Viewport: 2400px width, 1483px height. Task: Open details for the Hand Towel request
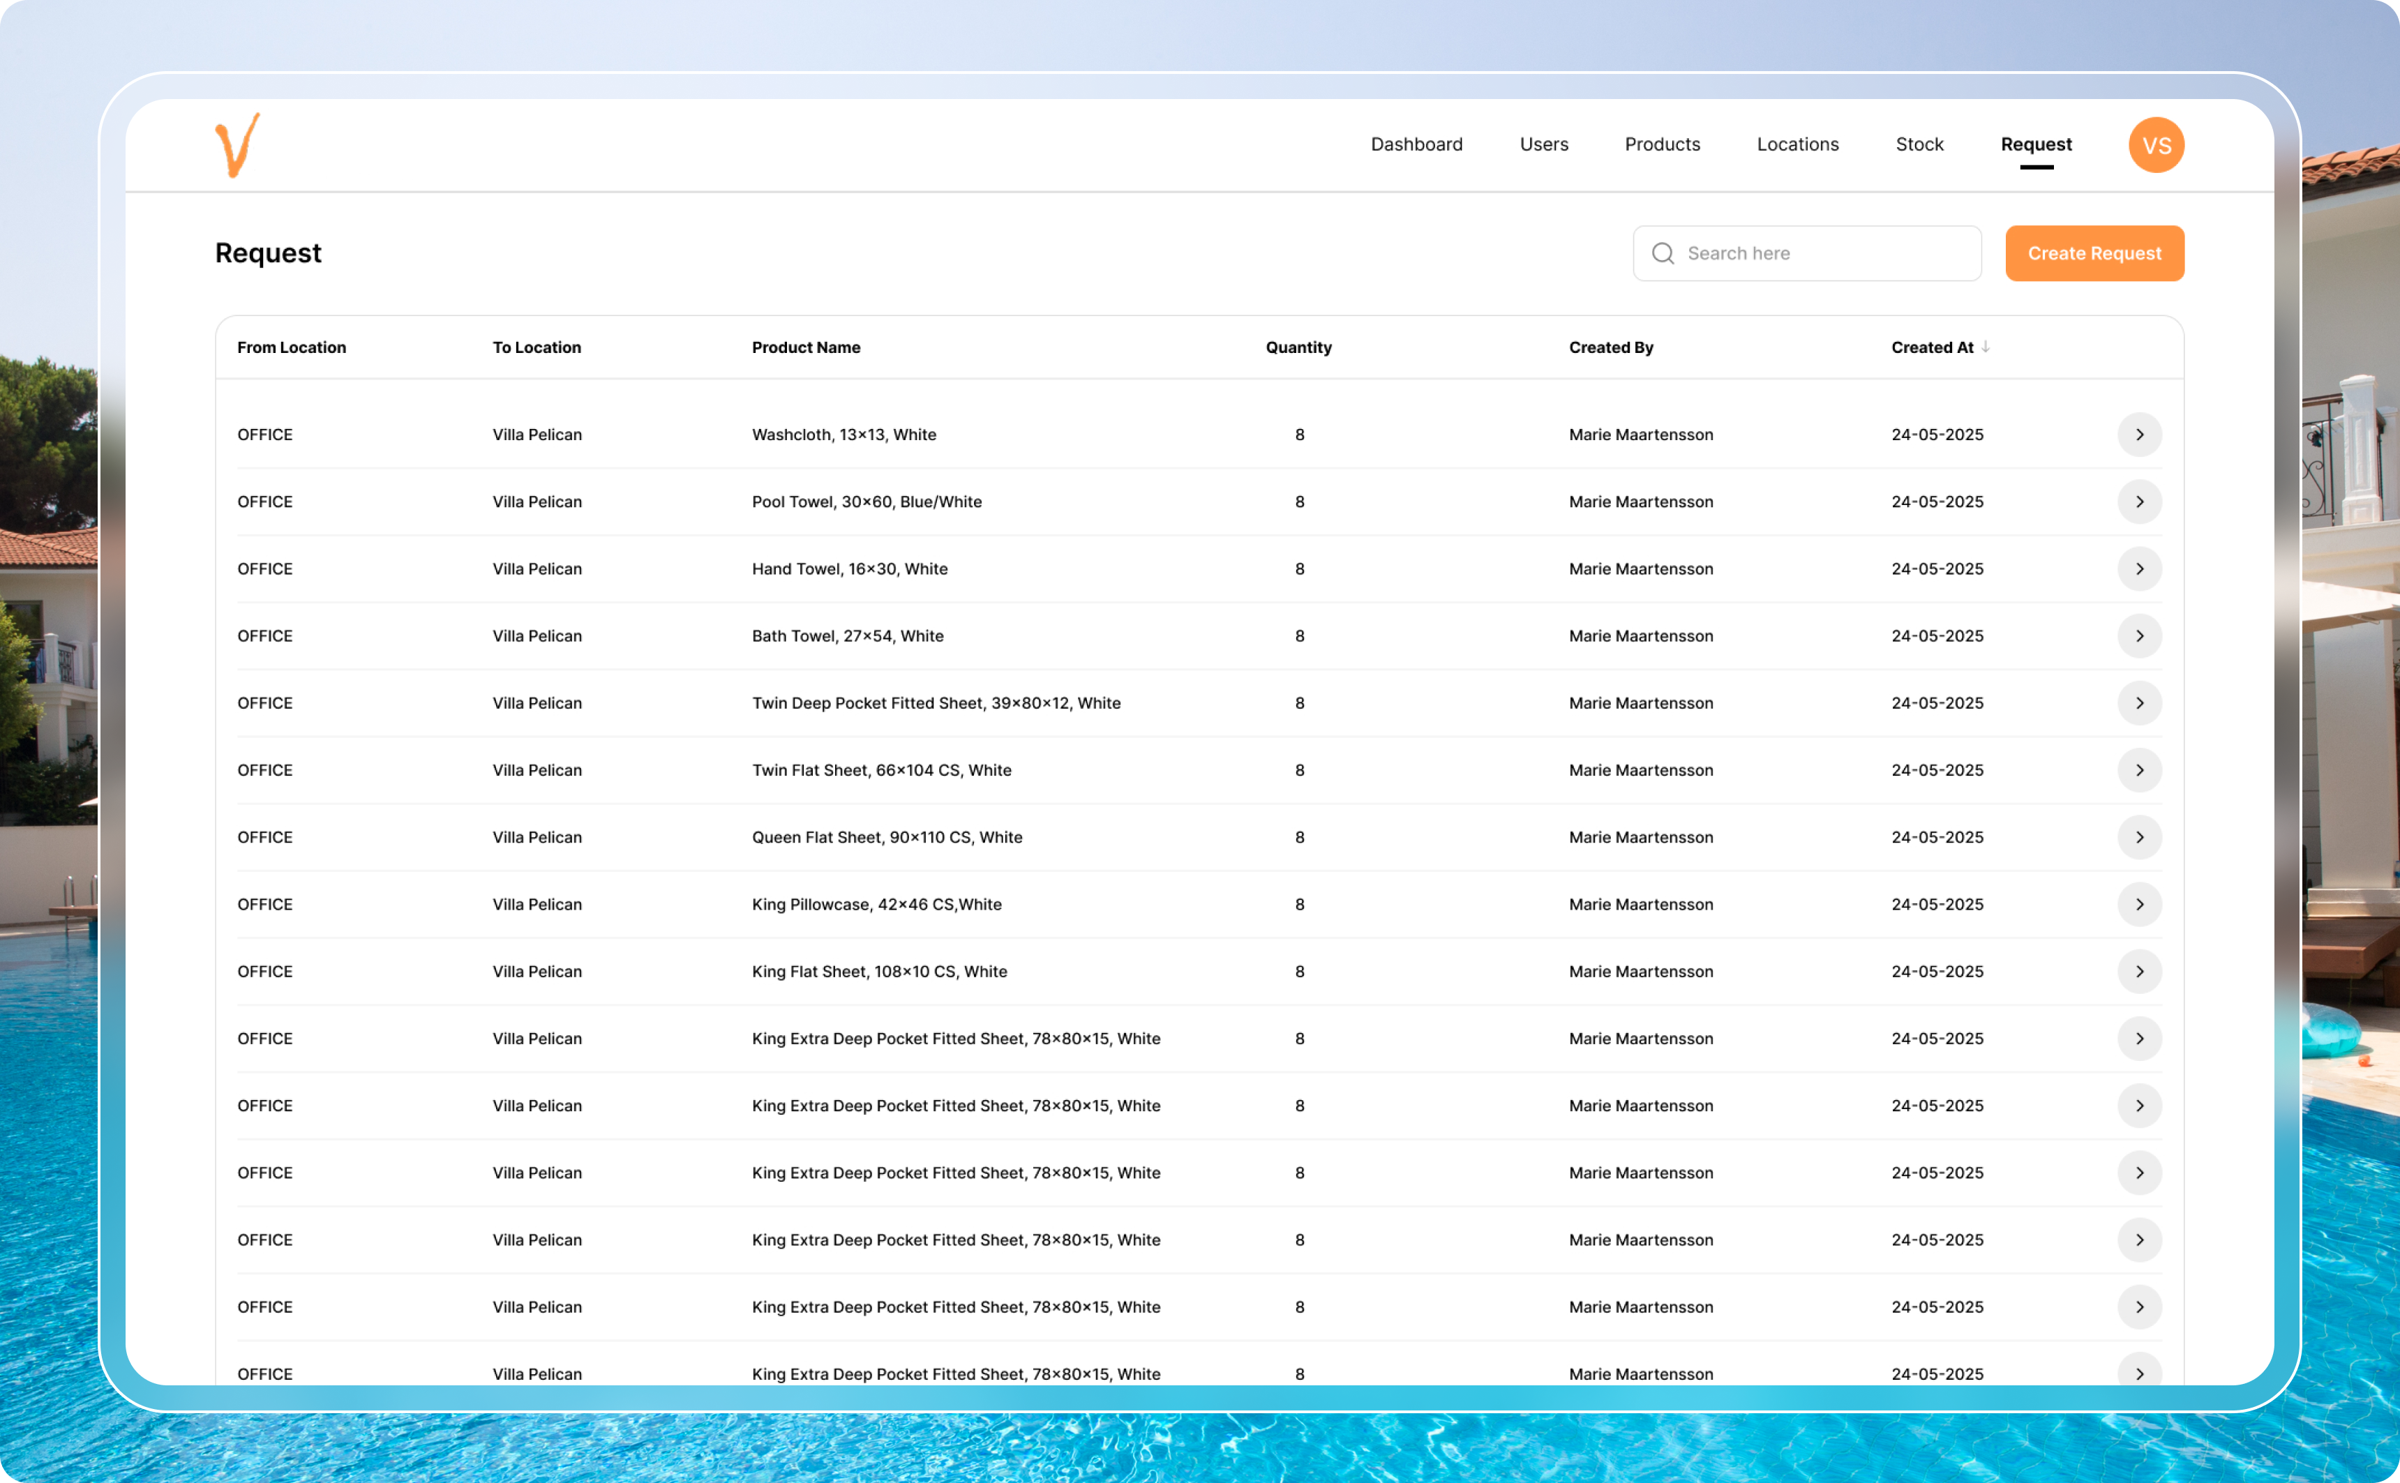[x=2141, y=569]
